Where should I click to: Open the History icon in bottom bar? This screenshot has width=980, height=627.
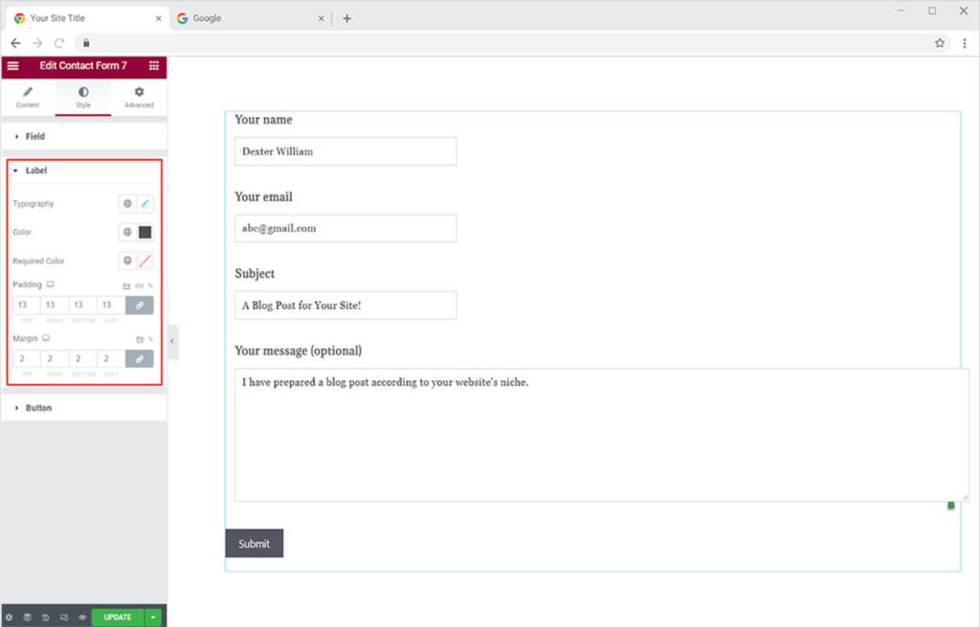45,617
